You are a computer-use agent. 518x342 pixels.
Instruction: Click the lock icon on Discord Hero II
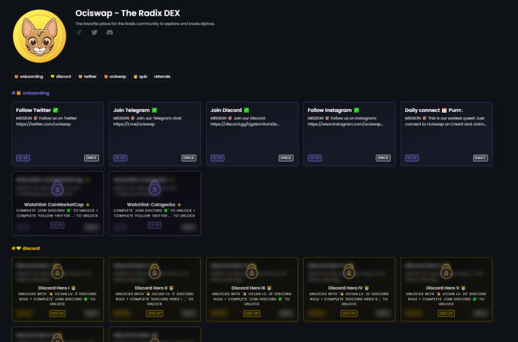[x=155, y=271]
